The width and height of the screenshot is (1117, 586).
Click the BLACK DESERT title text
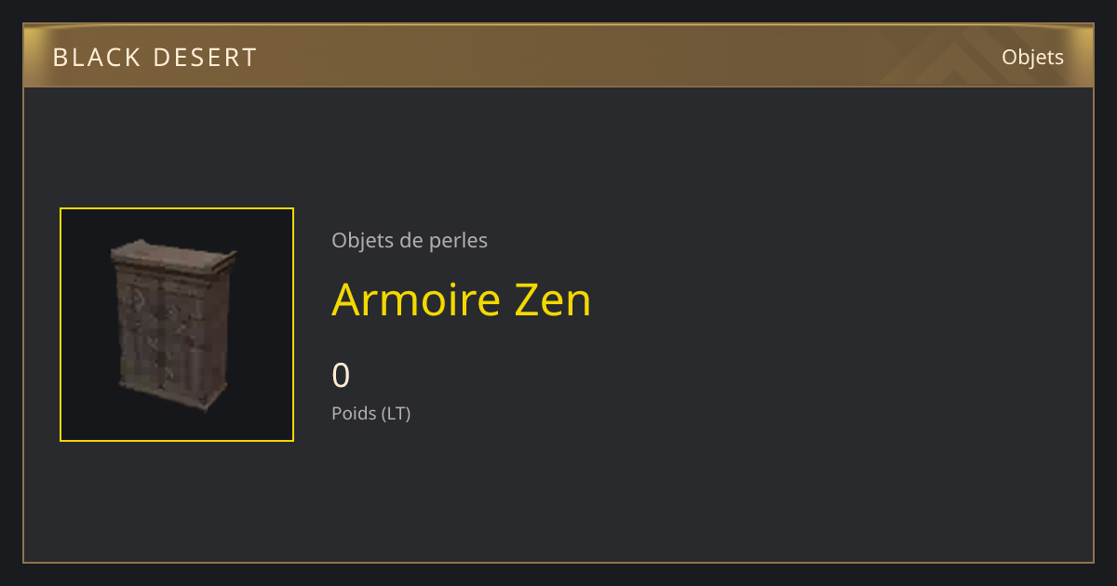(155, 58)
